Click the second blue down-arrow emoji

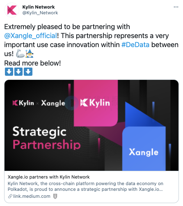18,72
